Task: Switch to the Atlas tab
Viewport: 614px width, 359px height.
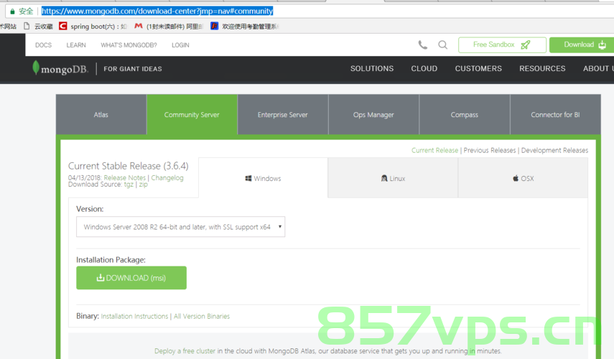Action: click(x=101, y=115)
